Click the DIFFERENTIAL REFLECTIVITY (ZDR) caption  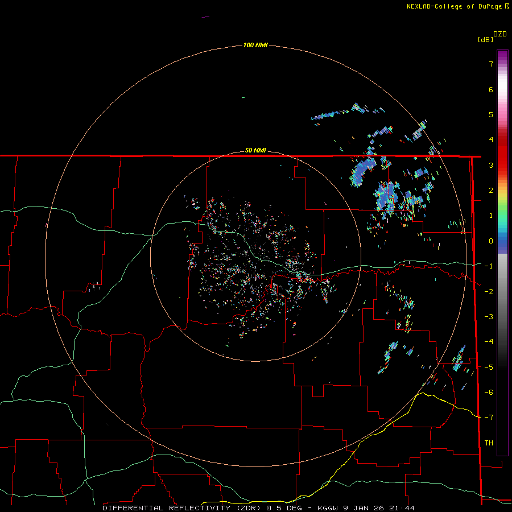[181, 508]
